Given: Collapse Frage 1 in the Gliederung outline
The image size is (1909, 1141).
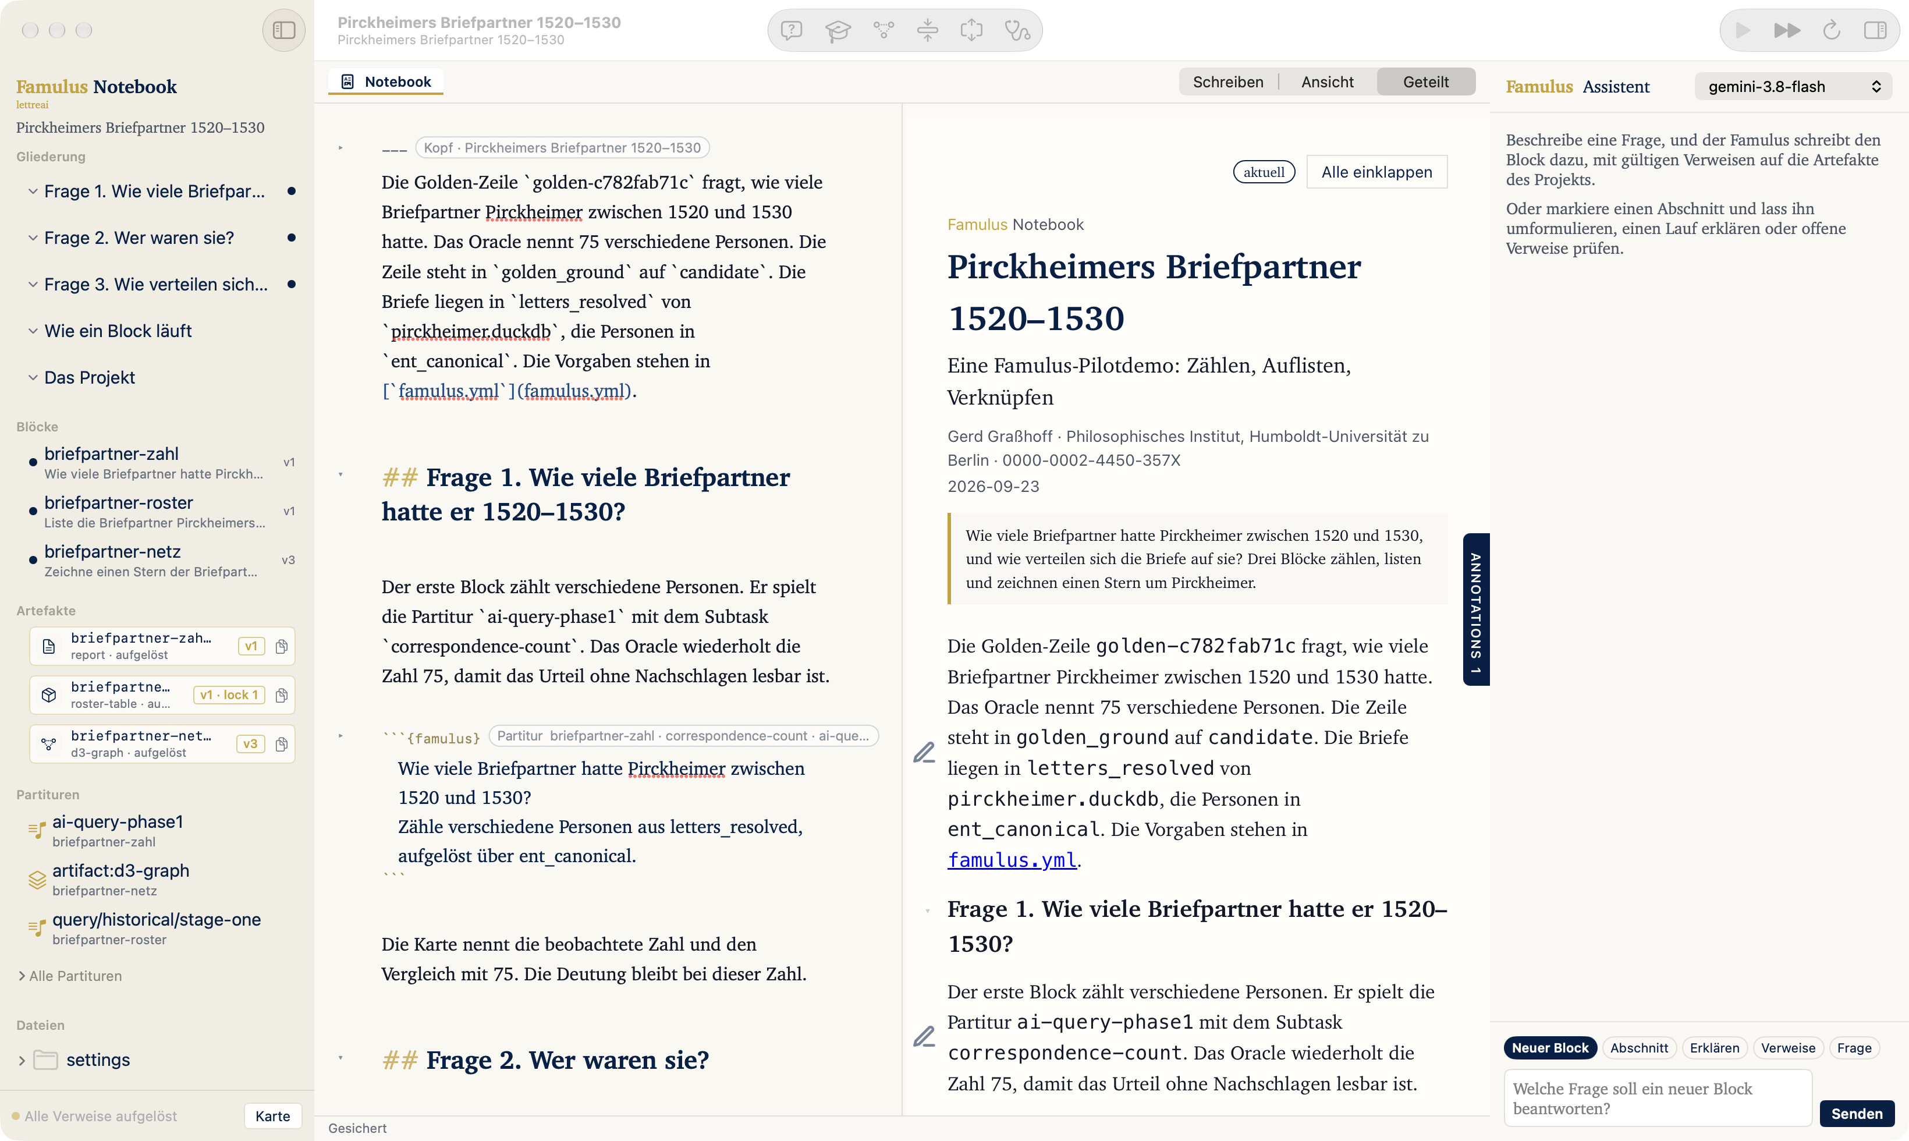Looking at the screenshot, I should click(x=32, y=191).
